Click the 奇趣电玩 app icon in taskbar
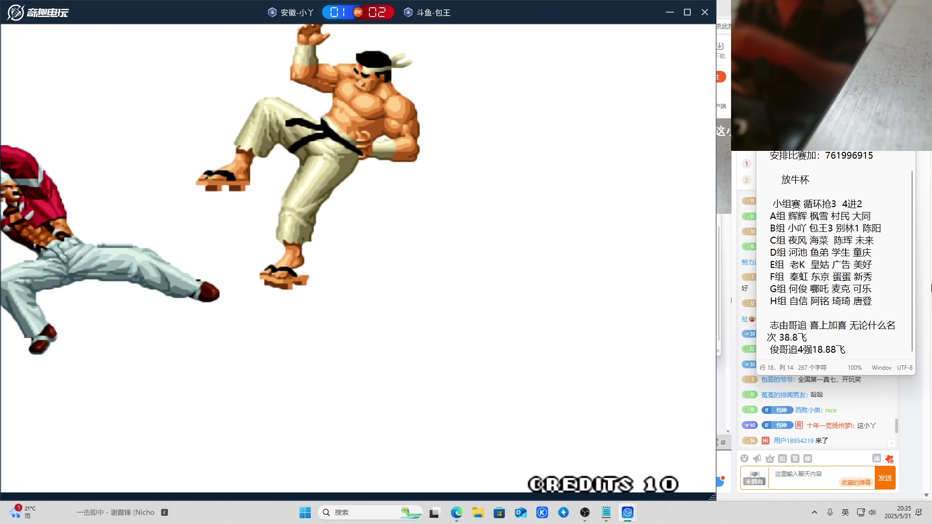Screen dimensions: 932x524 click(628, 512)
